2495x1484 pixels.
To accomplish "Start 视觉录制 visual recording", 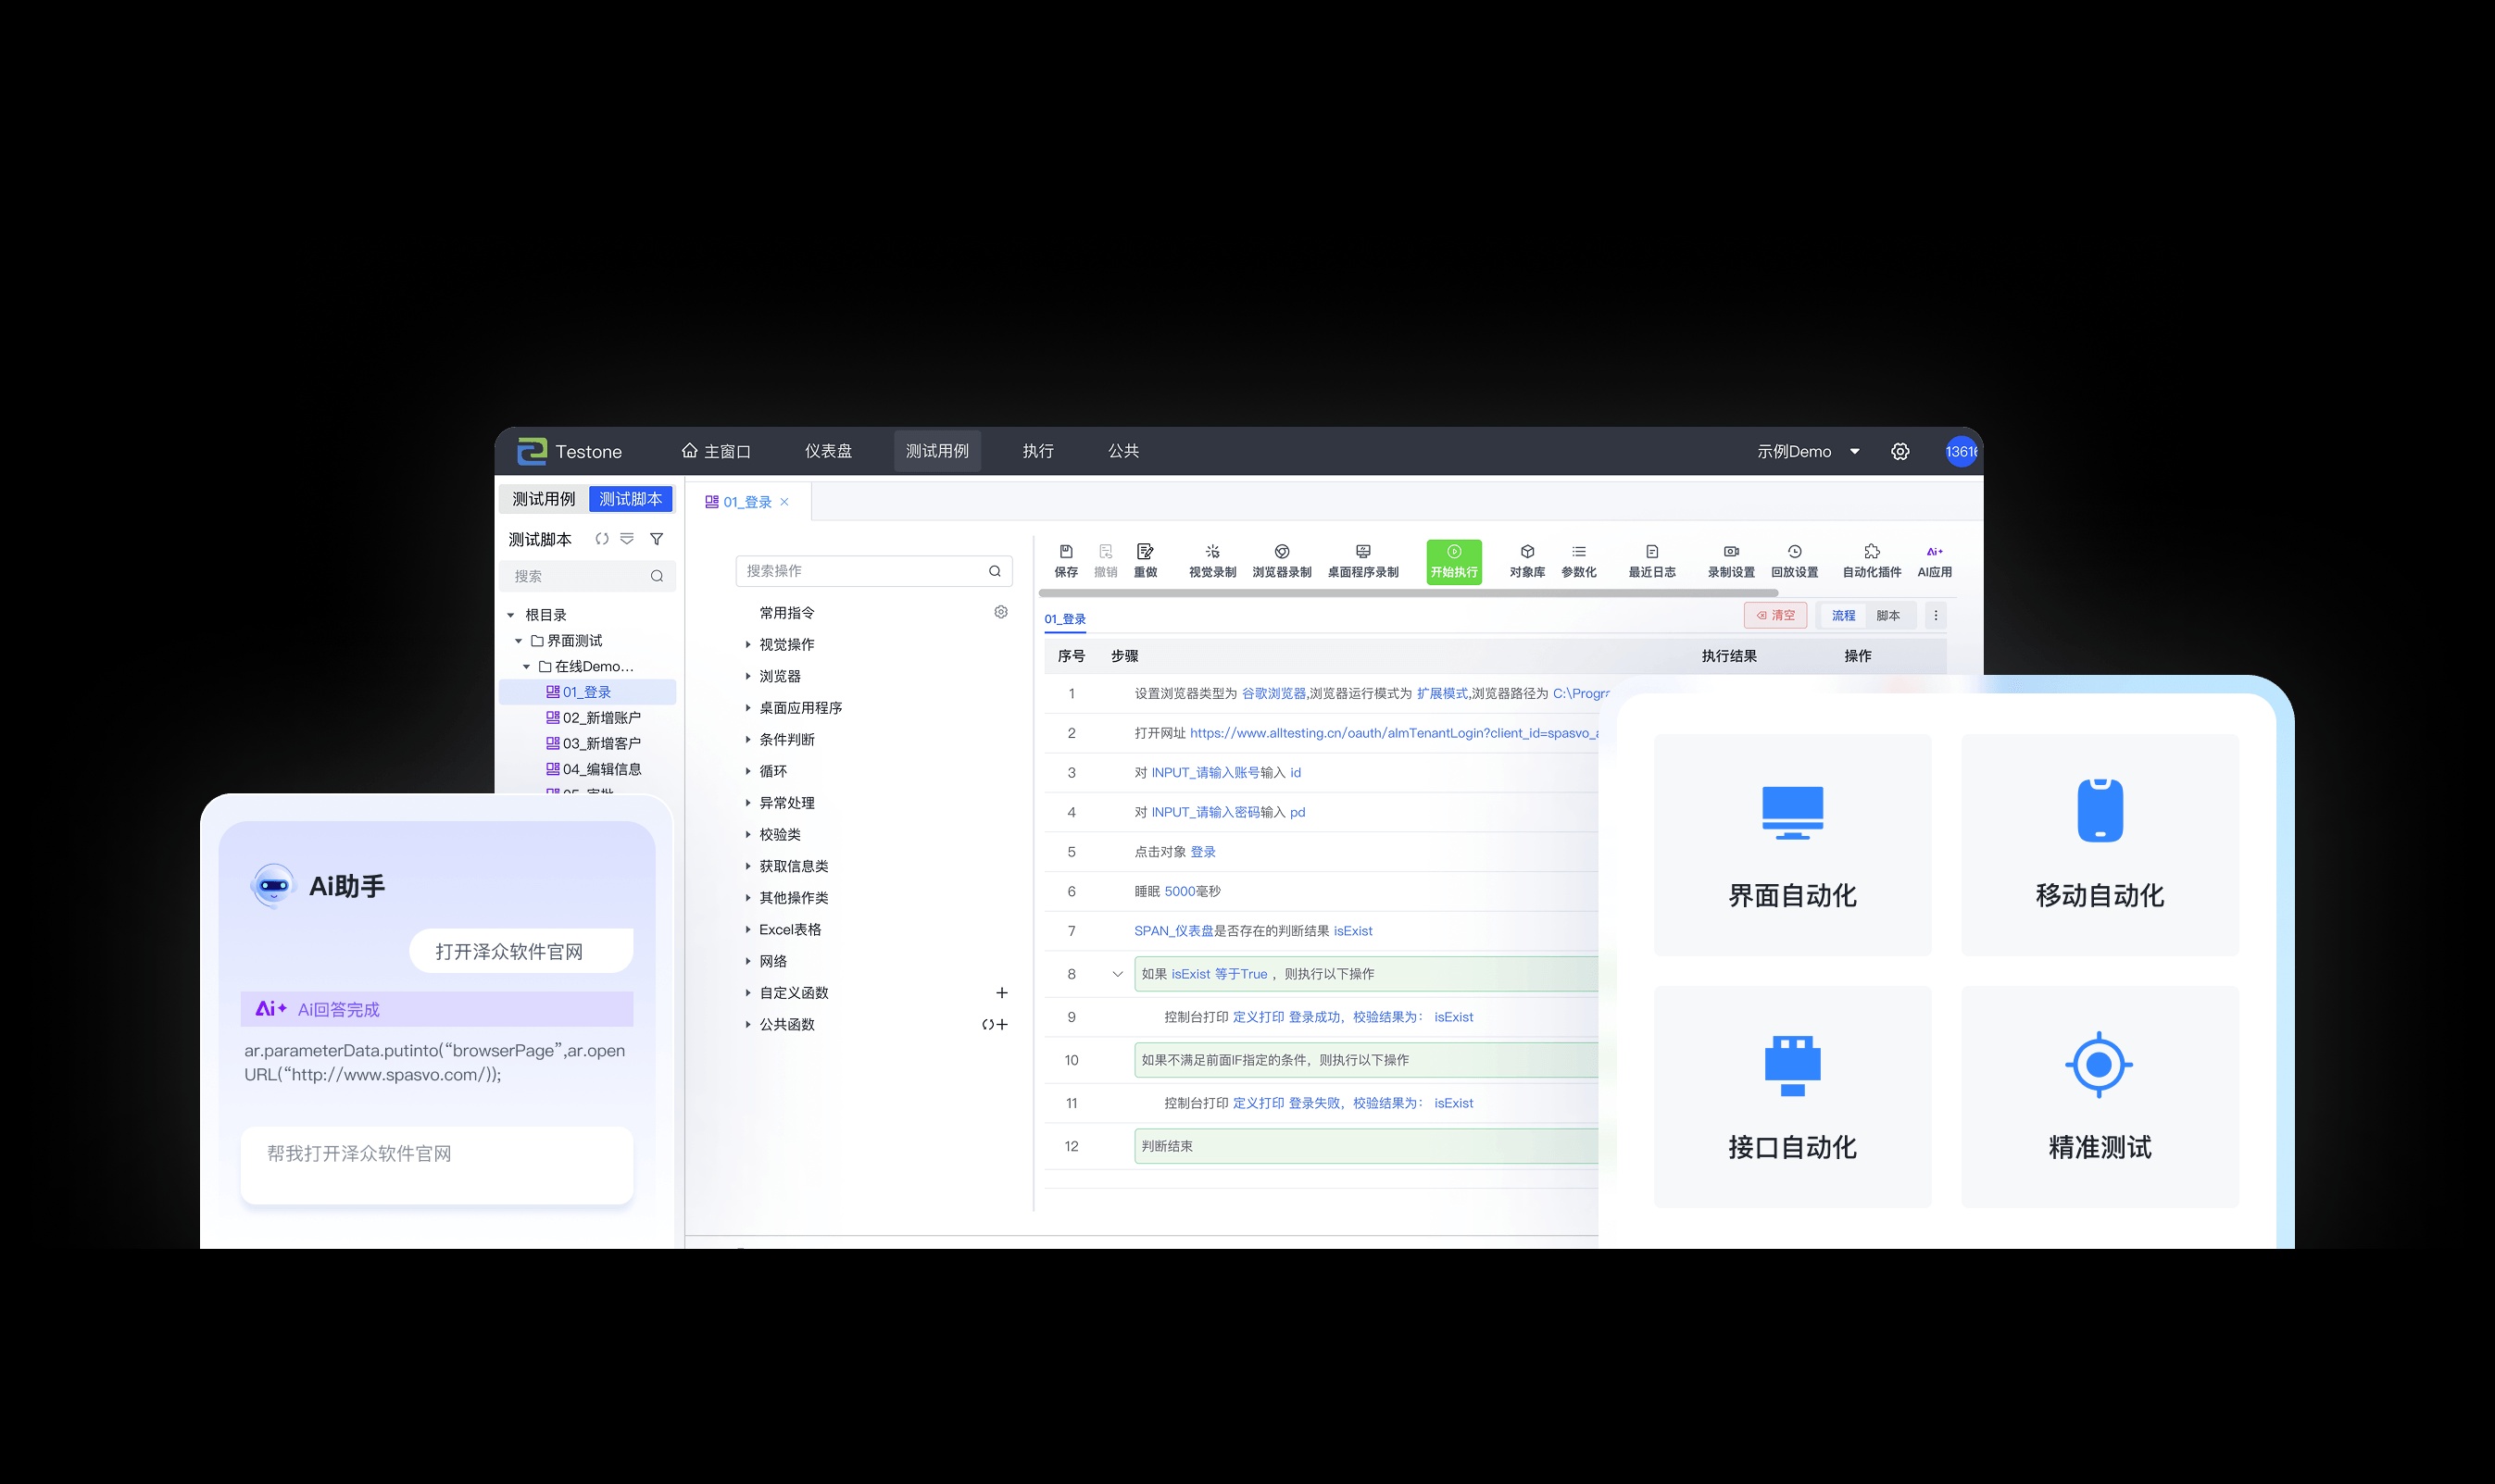I will pos(1211,561).
